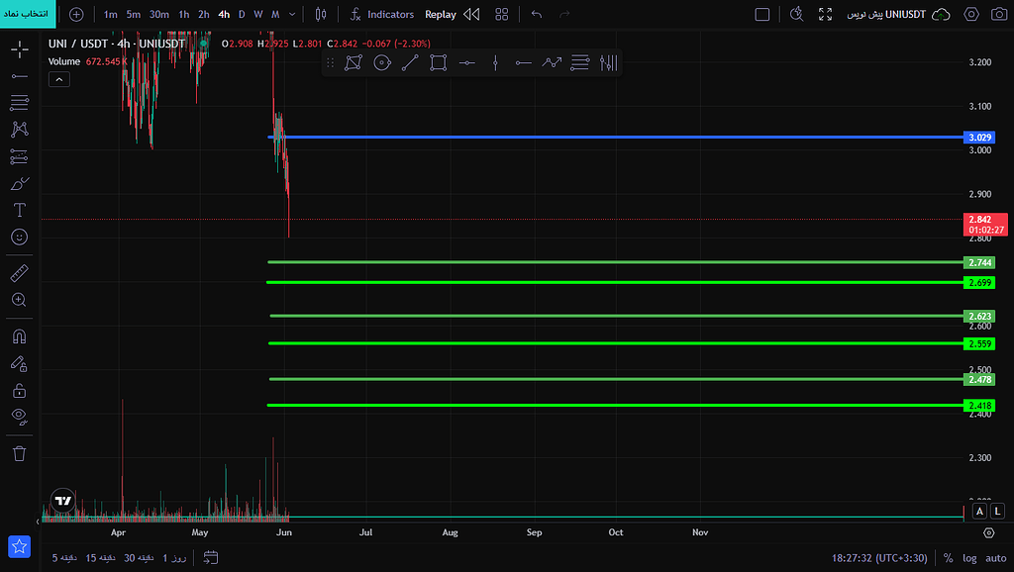Click the add symbol plus button
The image size is (1014, 572).
[x=76, y=14]
